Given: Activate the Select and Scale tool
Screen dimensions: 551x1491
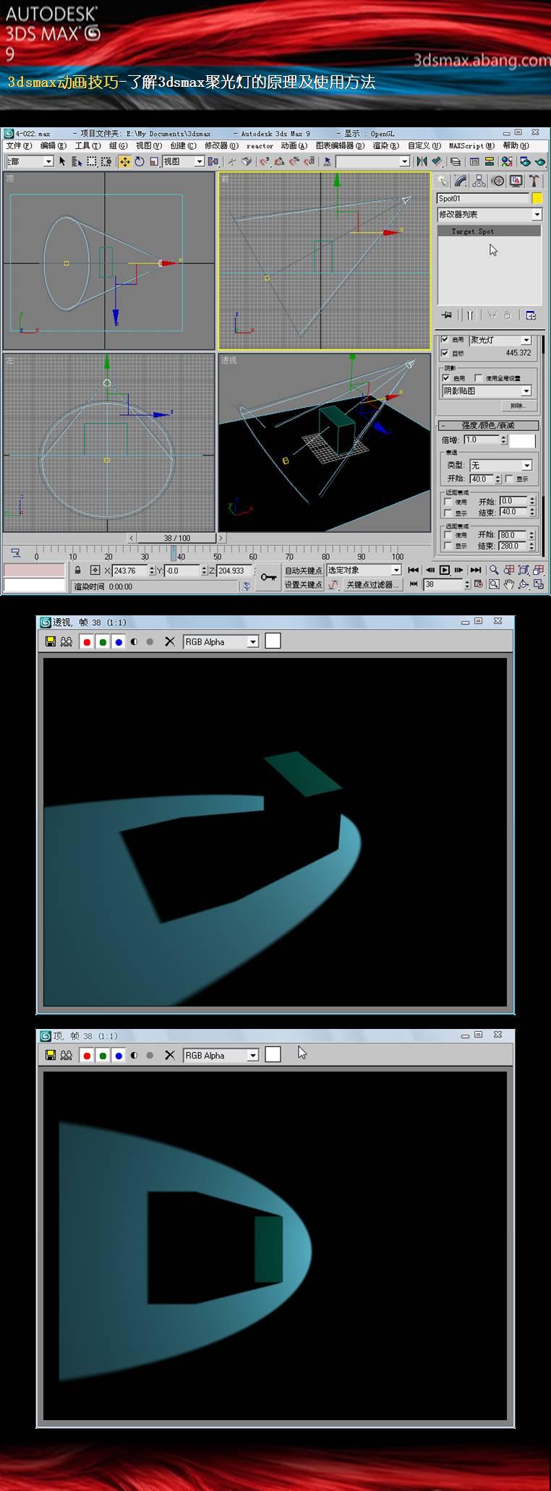Looking at the screenshot, I should 153,161.
